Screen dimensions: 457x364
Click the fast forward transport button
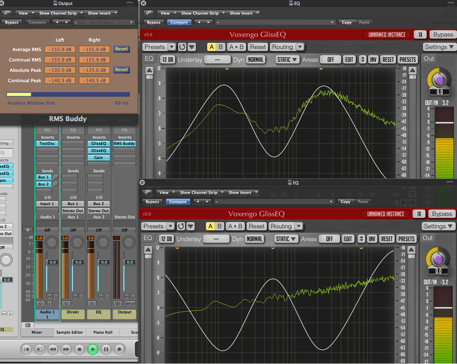pos(66,349)
